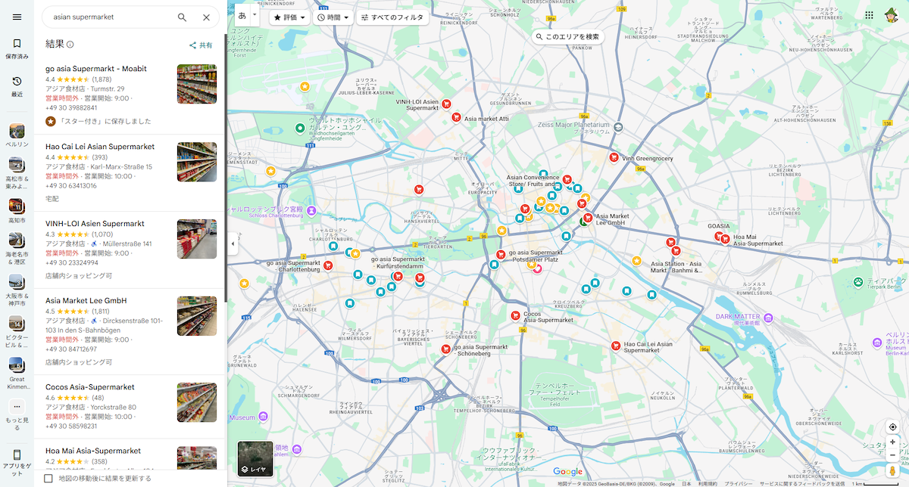Click the go asia Moabit photo thumbnail

coord(197,84)
